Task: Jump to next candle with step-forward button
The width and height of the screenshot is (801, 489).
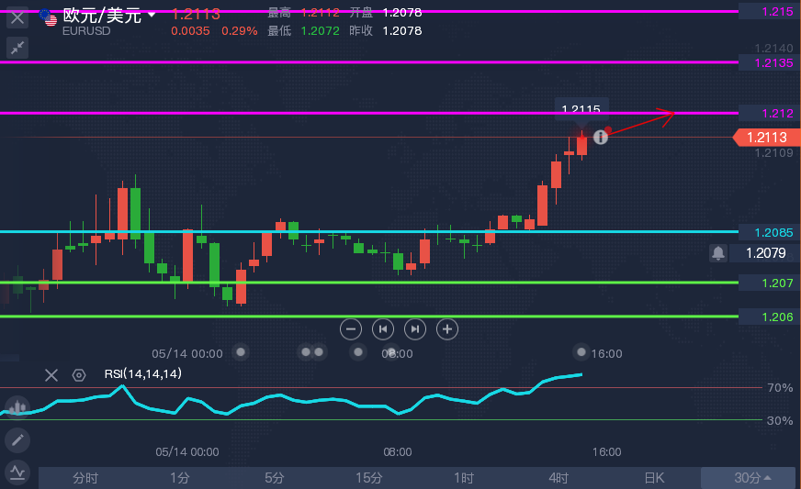Action: [x=415, y=329]
